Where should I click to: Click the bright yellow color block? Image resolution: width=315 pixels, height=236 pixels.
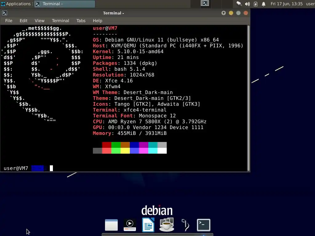(x=125, y=151)
